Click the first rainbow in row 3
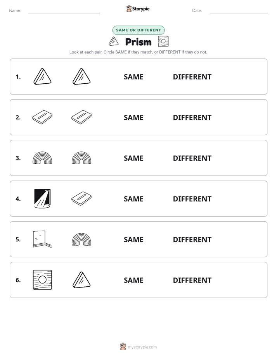277x358 pixels. (x=42, y=158)
